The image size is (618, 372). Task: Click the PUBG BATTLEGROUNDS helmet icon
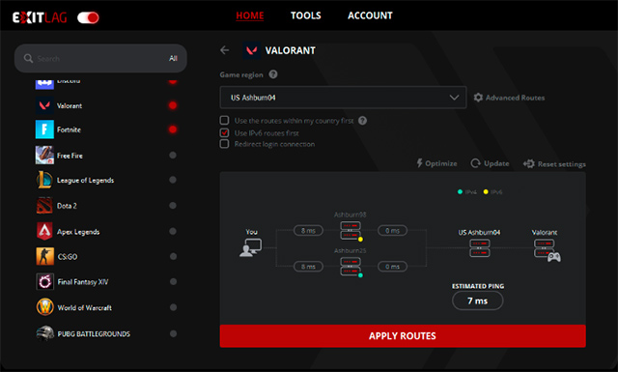(x=45, y=333)
